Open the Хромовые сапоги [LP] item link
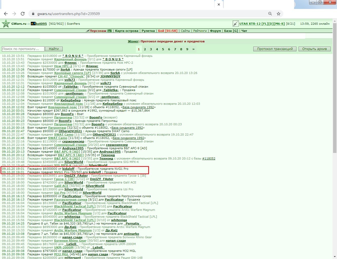The image size is (337, 259). [73, 73]
